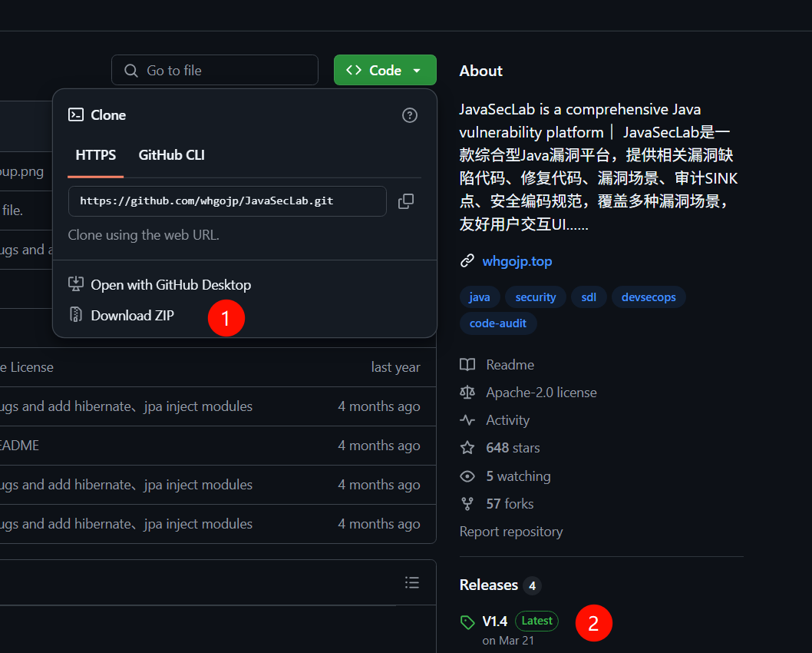Click the table of contents list icon

tap(412, 582)
